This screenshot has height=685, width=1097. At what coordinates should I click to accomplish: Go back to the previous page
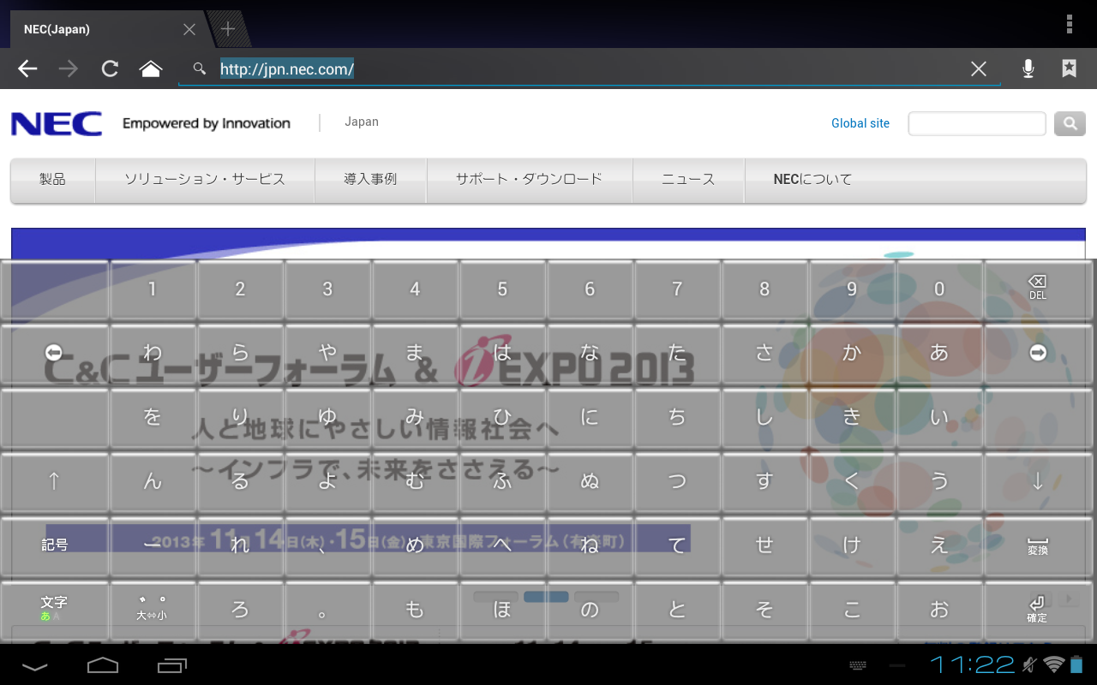(28, 69)
